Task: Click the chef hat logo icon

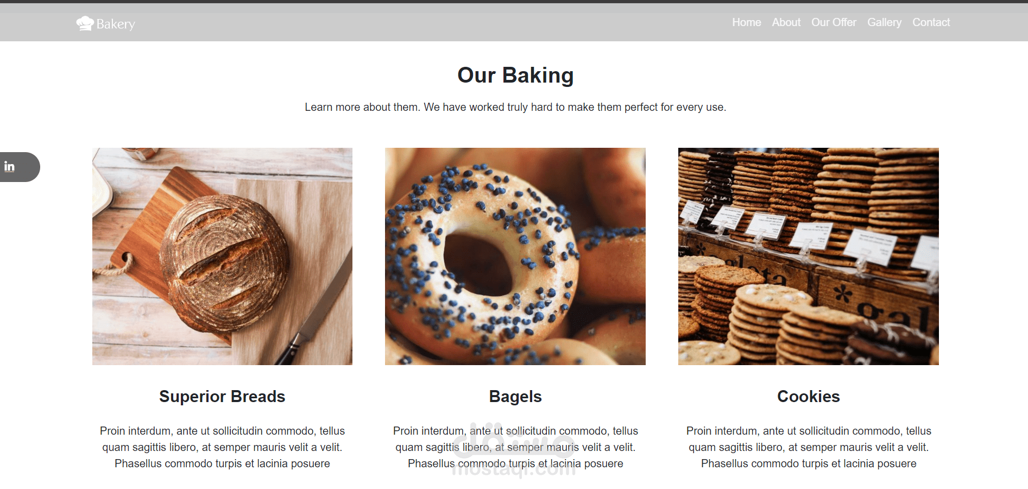Action: tap(85, 23)
